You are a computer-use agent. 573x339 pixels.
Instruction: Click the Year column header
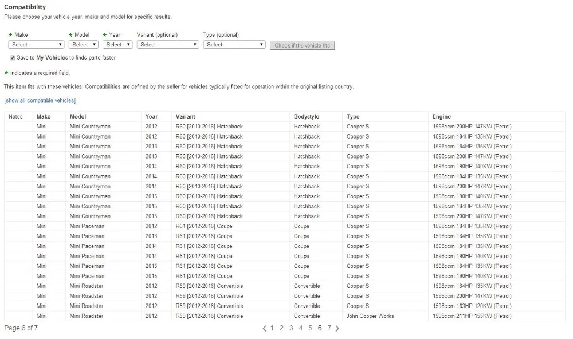151,117
